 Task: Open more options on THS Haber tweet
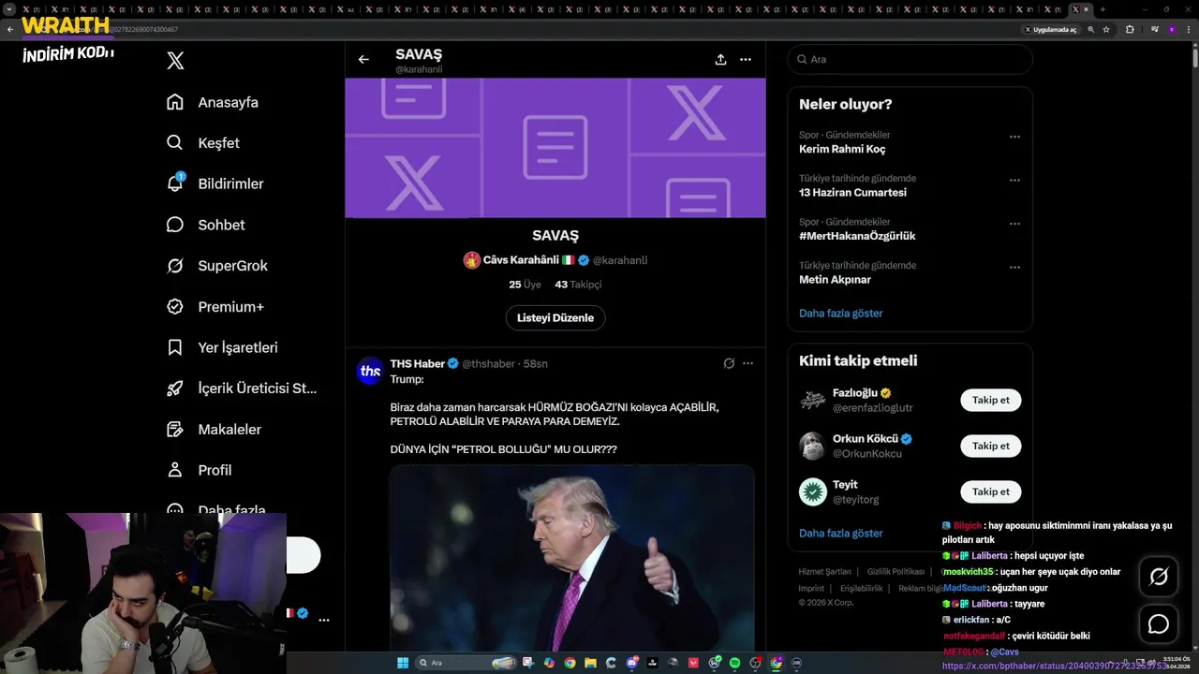click(x=748, y=363)
